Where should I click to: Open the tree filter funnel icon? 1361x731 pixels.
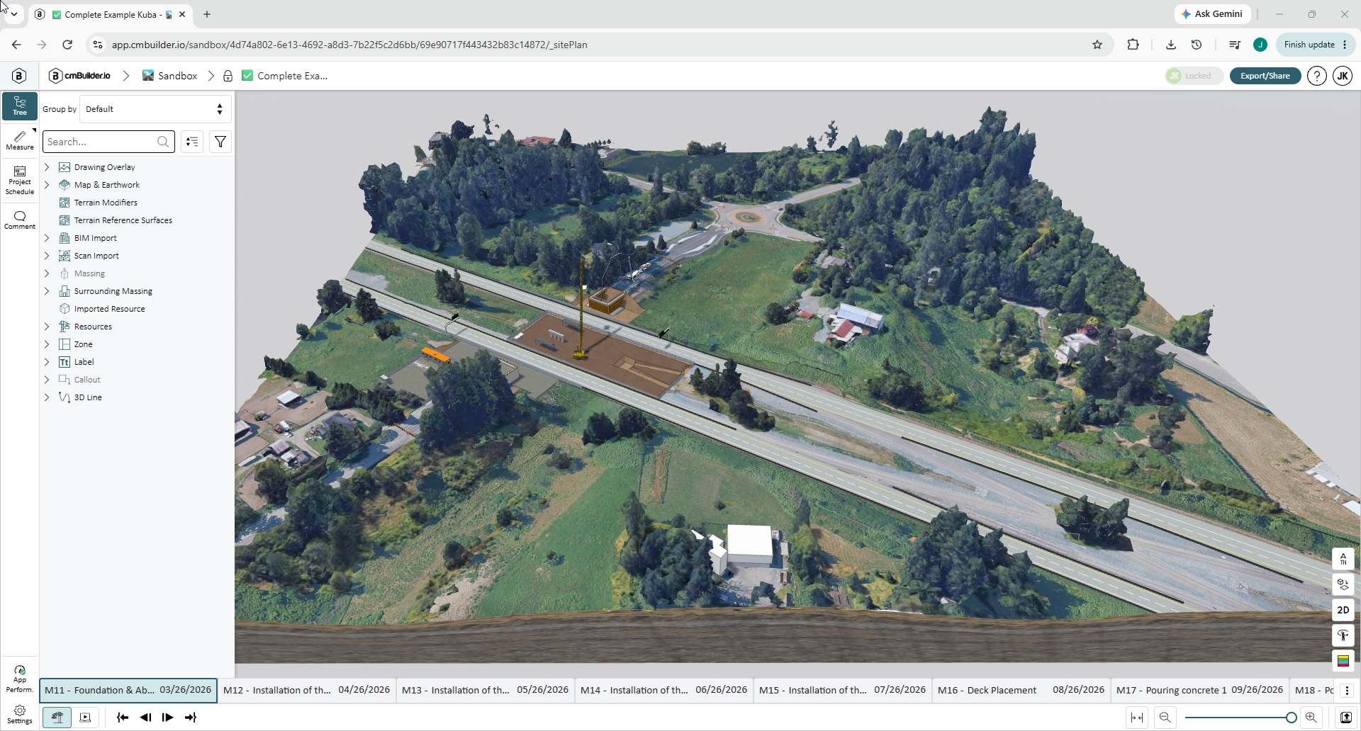(x=220, y=142)
